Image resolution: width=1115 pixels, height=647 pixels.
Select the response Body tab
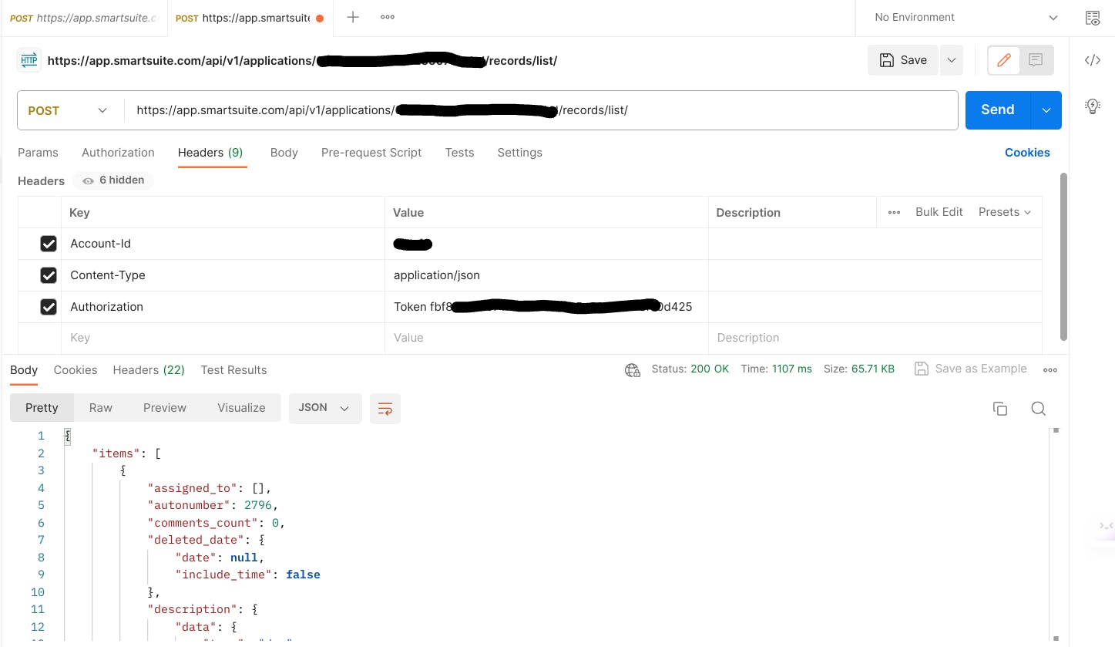coord(24,370)
